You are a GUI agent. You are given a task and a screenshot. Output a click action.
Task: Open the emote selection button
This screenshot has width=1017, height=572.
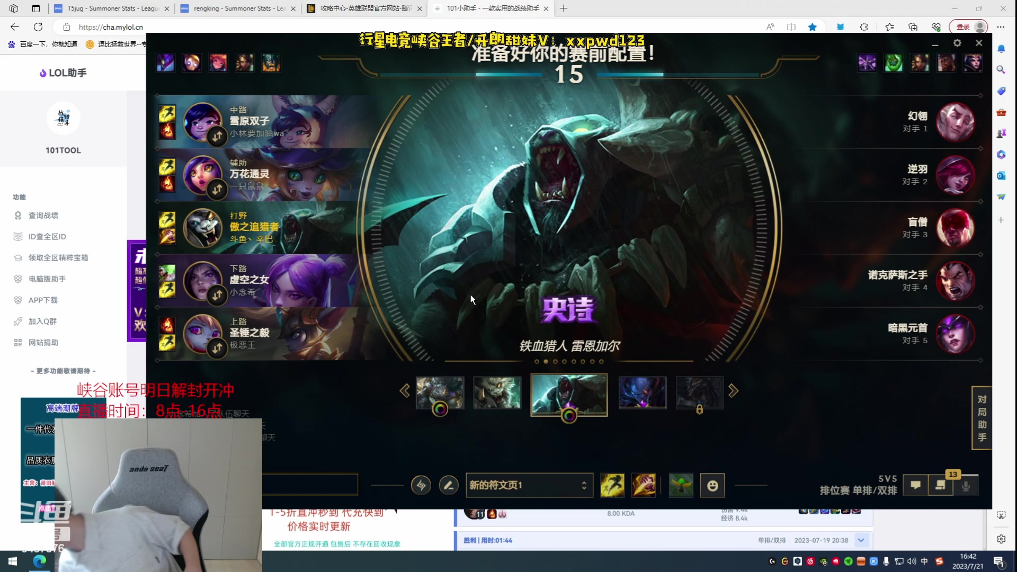pos(712,485)
